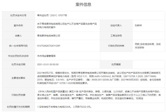This screenshot has height=112, width=166.
Task: Click document number 青市监处罚〔2021〕07077号
Action: pyautogui.click(x=52, y=15)
